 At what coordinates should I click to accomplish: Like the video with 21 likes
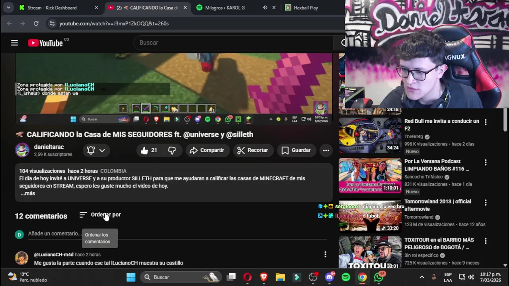pyautogui.click(x=149, y=150)
